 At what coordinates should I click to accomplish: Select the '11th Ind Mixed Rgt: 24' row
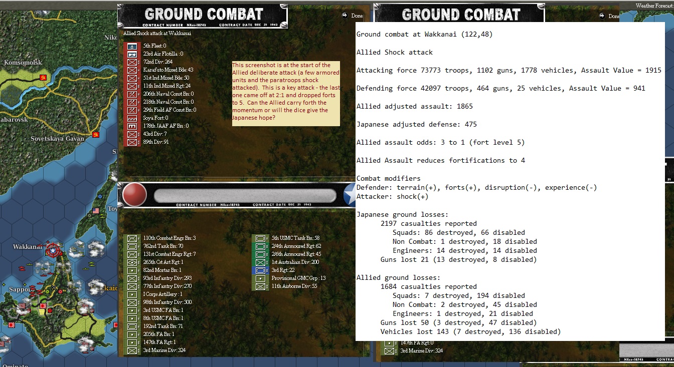point(160,86)
